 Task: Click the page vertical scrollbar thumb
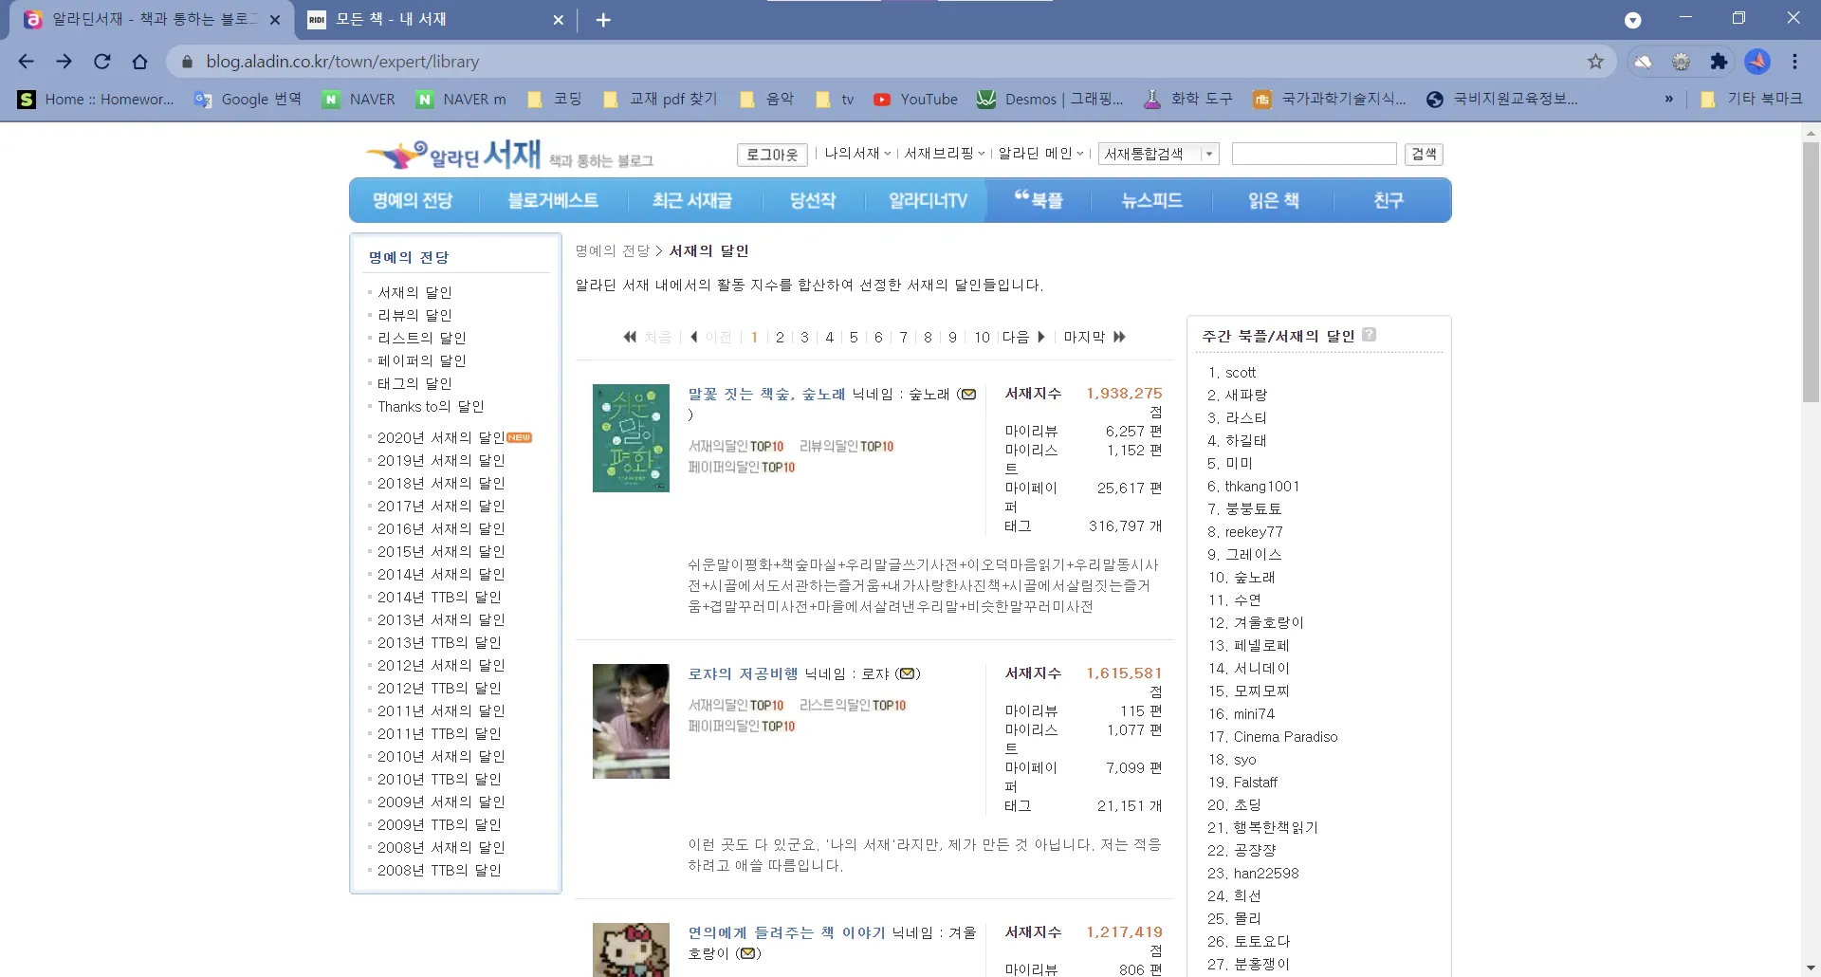tap(1811, 273)
